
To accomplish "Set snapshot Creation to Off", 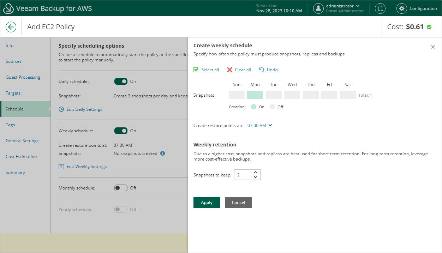I will 272,107.
